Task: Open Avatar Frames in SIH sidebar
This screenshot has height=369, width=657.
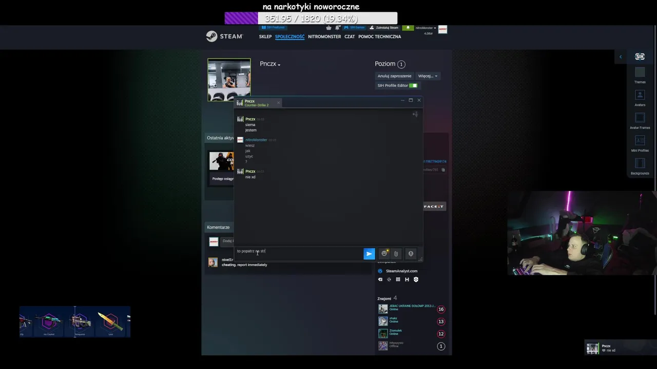Action: tap(640, 121)
